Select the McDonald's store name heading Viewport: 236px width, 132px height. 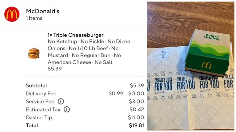coord(43,11)
